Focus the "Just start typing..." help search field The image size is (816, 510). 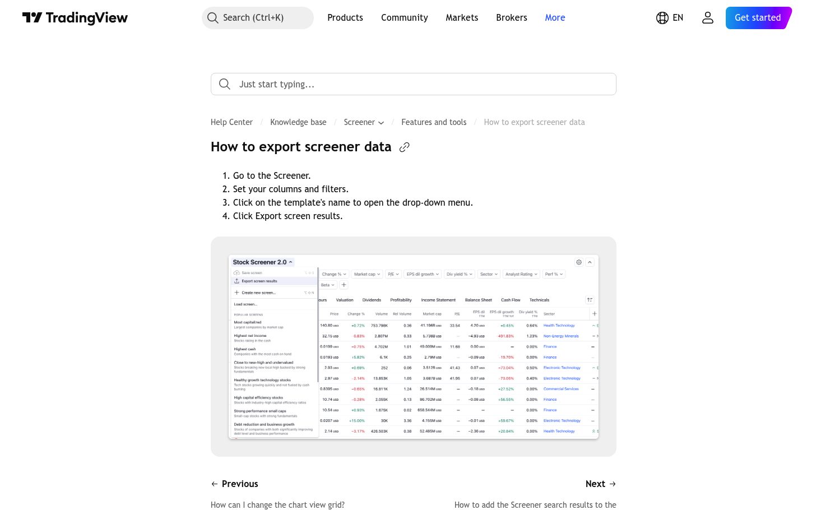pyautogui.click(x=414, y=84)
